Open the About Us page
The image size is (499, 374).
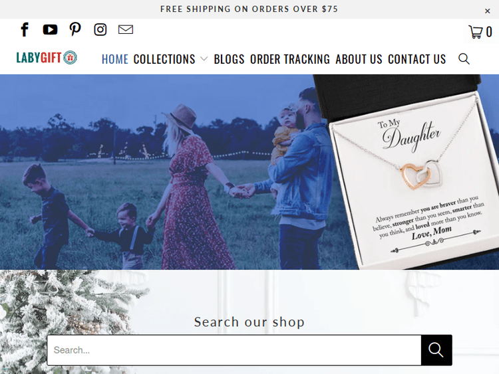coord(359,59)
